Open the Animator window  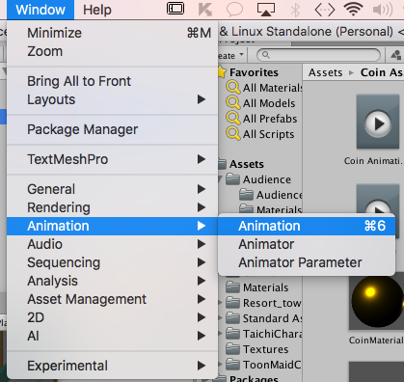(307, 244)
